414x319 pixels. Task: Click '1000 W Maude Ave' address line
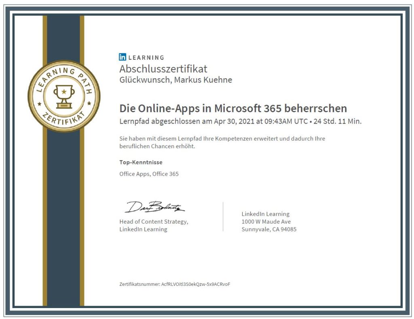pyautogui.click(x=266, y=222)
